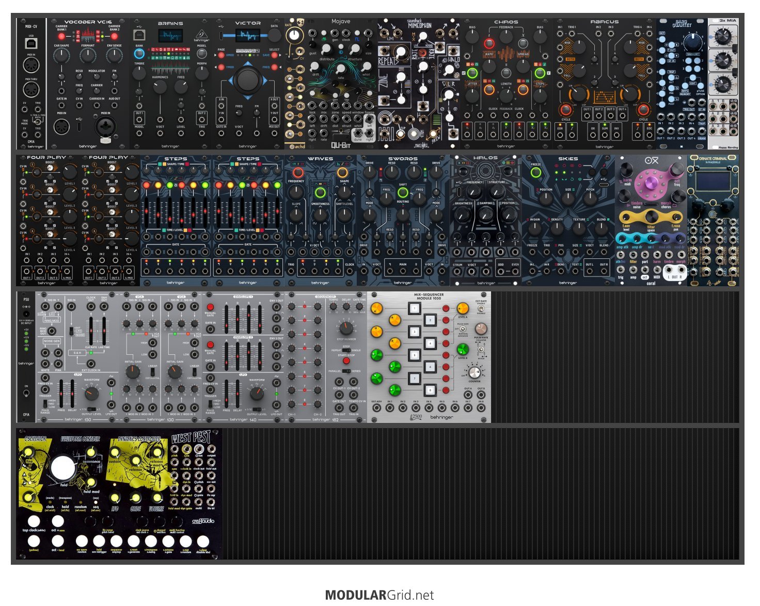Viewport: 760px width, 606px height.
Task: Push step button 4 on Mix-Sequencer 1050
Action: click(x=431, y=343)
